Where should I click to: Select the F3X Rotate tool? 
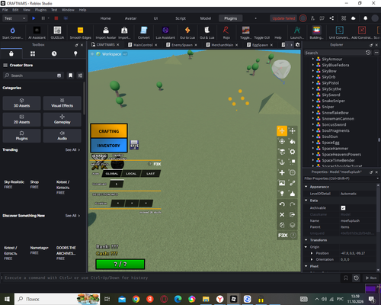[282, 141]
